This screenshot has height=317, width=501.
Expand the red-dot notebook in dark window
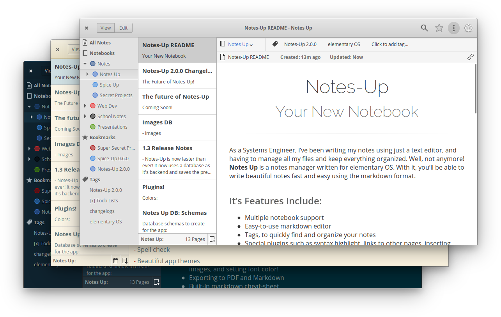(x=29, y=149)
